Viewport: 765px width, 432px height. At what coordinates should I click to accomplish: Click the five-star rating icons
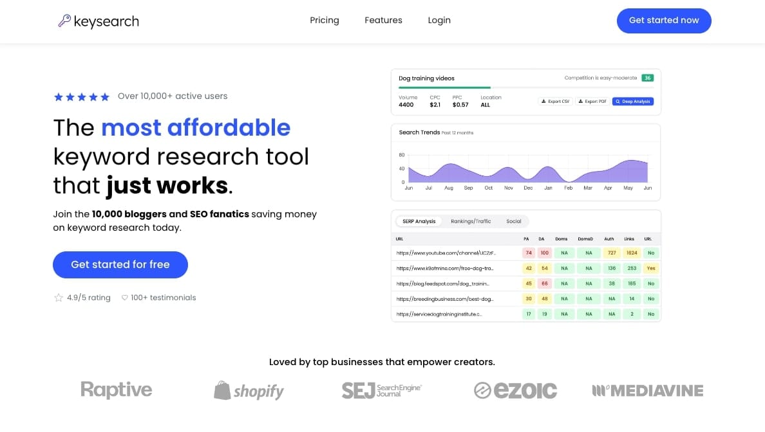tap(81, 96)
